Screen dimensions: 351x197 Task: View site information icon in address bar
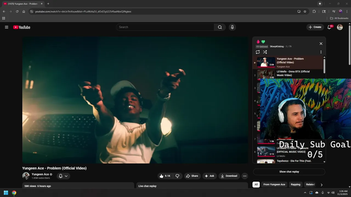(32, 11)
